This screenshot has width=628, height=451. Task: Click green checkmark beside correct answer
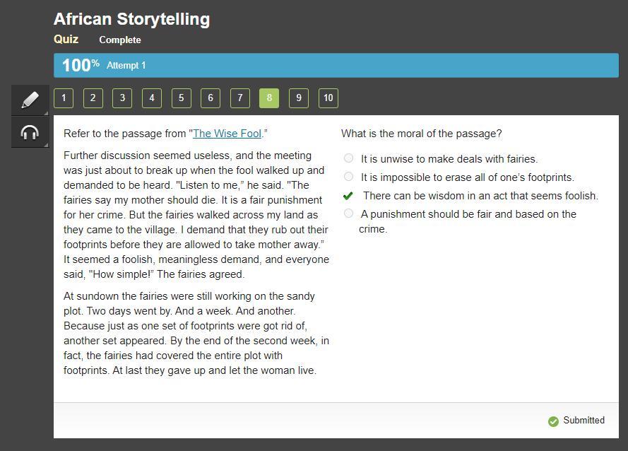pyautogui.click(x=348, y=196)
